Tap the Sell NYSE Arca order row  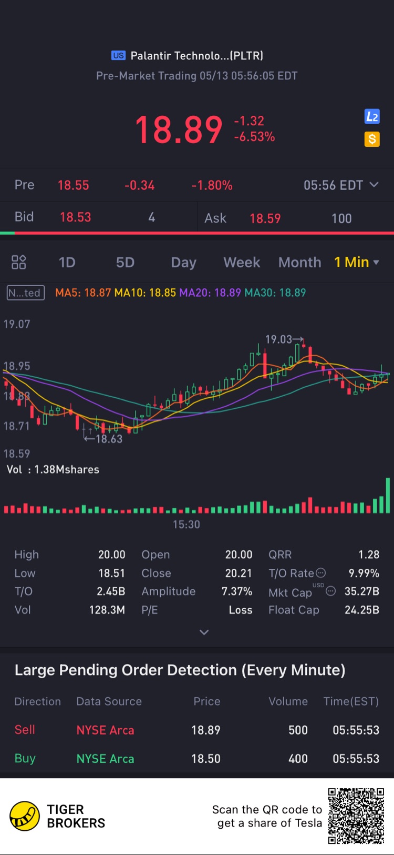197,730
